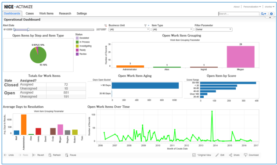Select the Review legend swatch

click(77, 54)
